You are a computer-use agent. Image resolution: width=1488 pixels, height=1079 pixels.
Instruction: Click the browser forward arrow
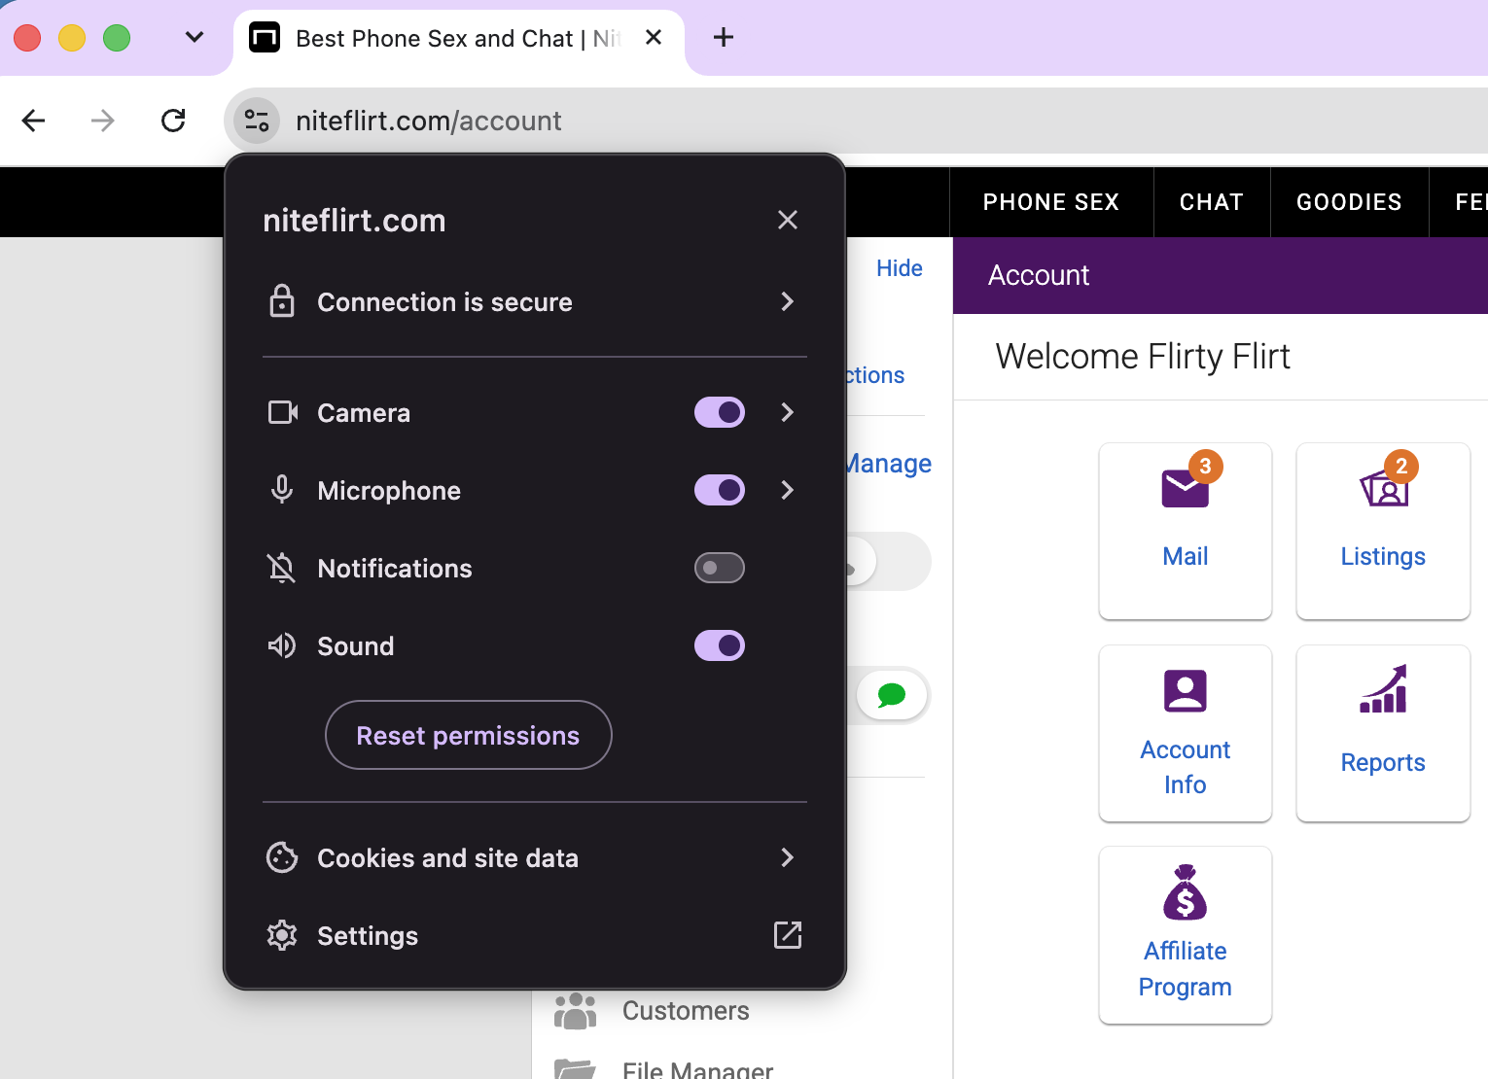[103, 121]
